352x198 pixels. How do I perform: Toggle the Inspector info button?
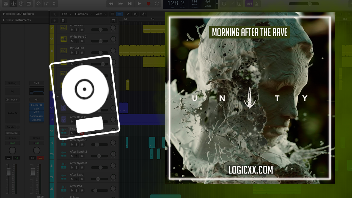[13, 4]
